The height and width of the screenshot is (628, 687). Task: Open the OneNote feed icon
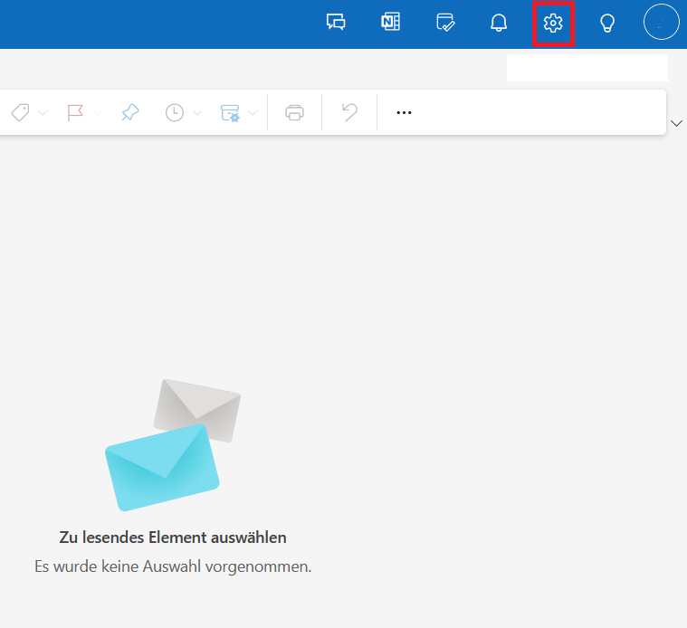390,24
